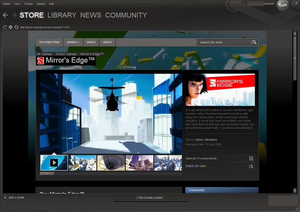Open the Account link
This screenshot has height=212, width=300.
(x=269, y=4)
